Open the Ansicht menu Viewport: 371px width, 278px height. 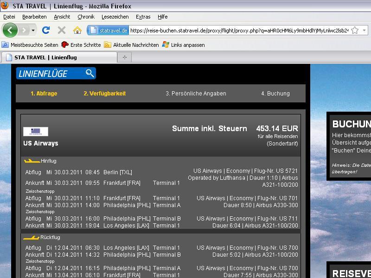click(62, 17)
